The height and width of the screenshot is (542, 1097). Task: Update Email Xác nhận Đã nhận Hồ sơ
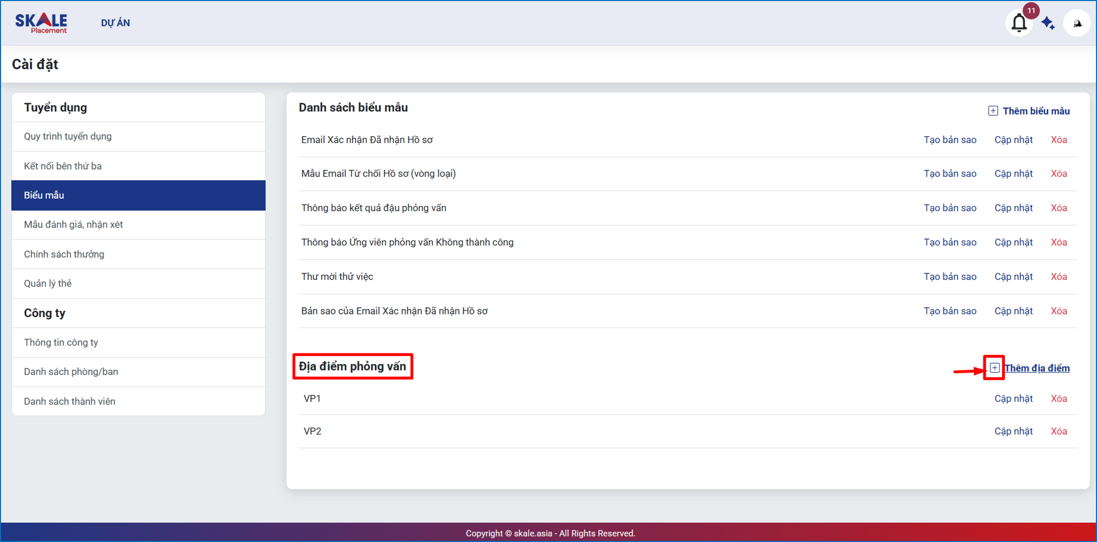tap(1013, 140)
